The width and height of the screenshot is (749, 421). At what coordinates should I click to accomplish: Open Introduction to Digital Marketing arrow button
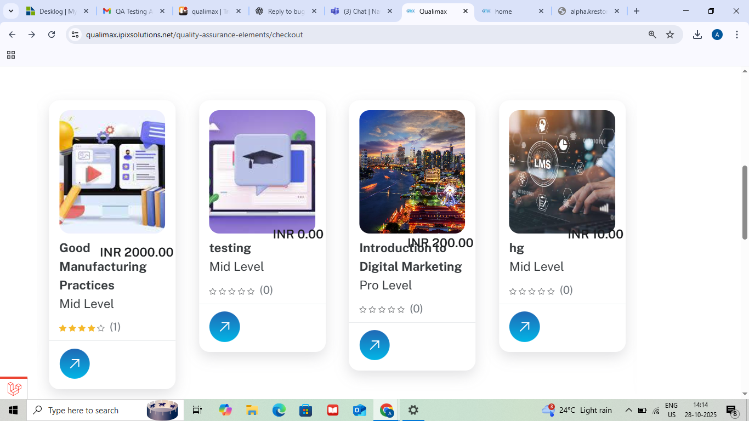point(374,345)
